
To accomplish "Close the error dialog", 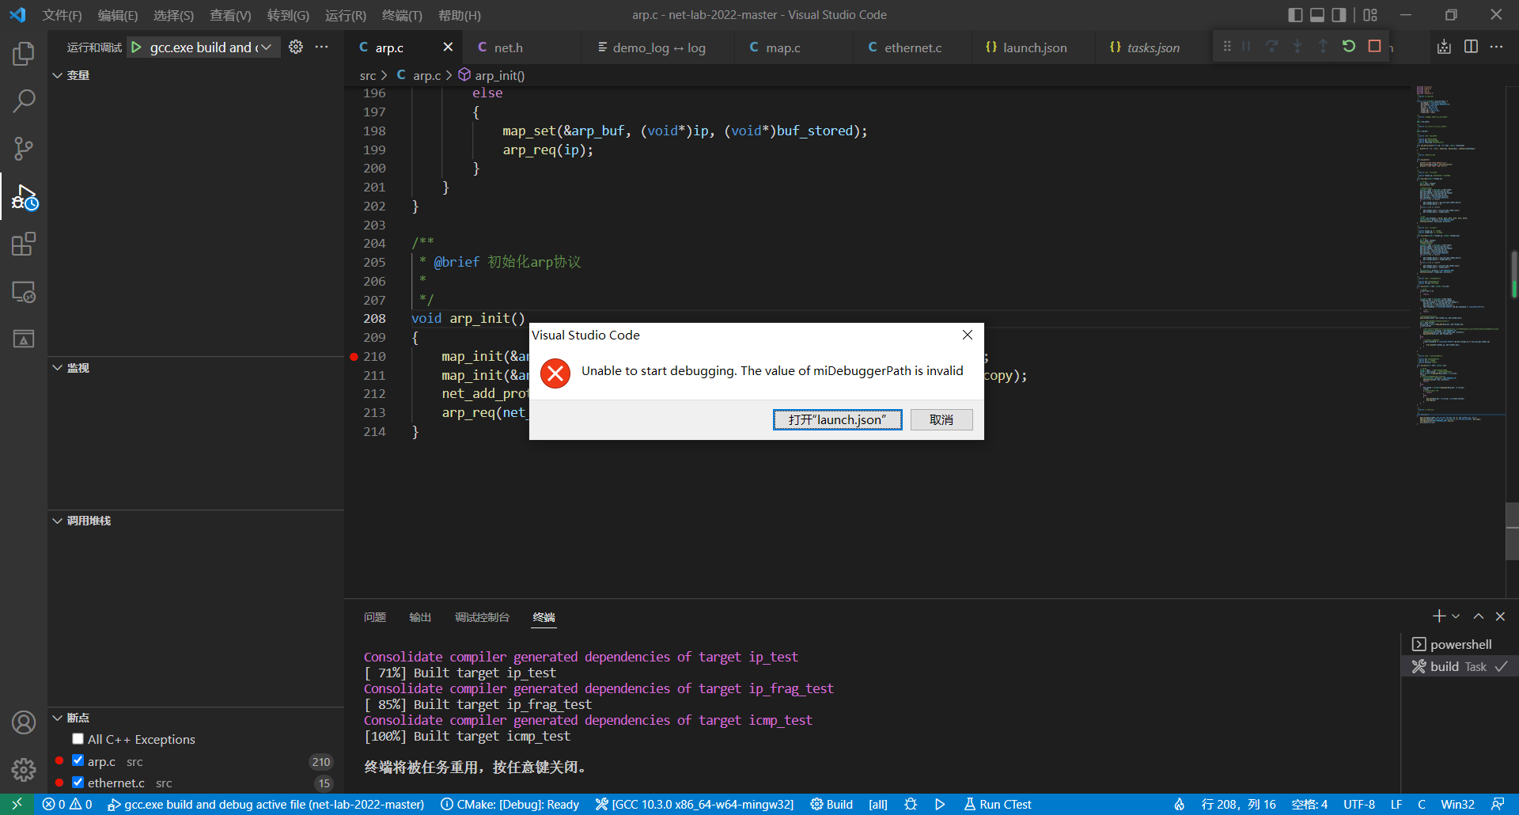I will point(967,335).
